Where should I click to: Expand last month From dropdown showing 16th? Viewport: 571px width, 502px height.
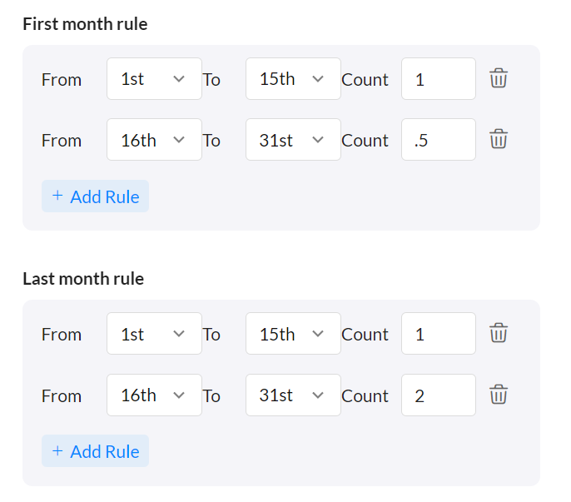[154, 395]
